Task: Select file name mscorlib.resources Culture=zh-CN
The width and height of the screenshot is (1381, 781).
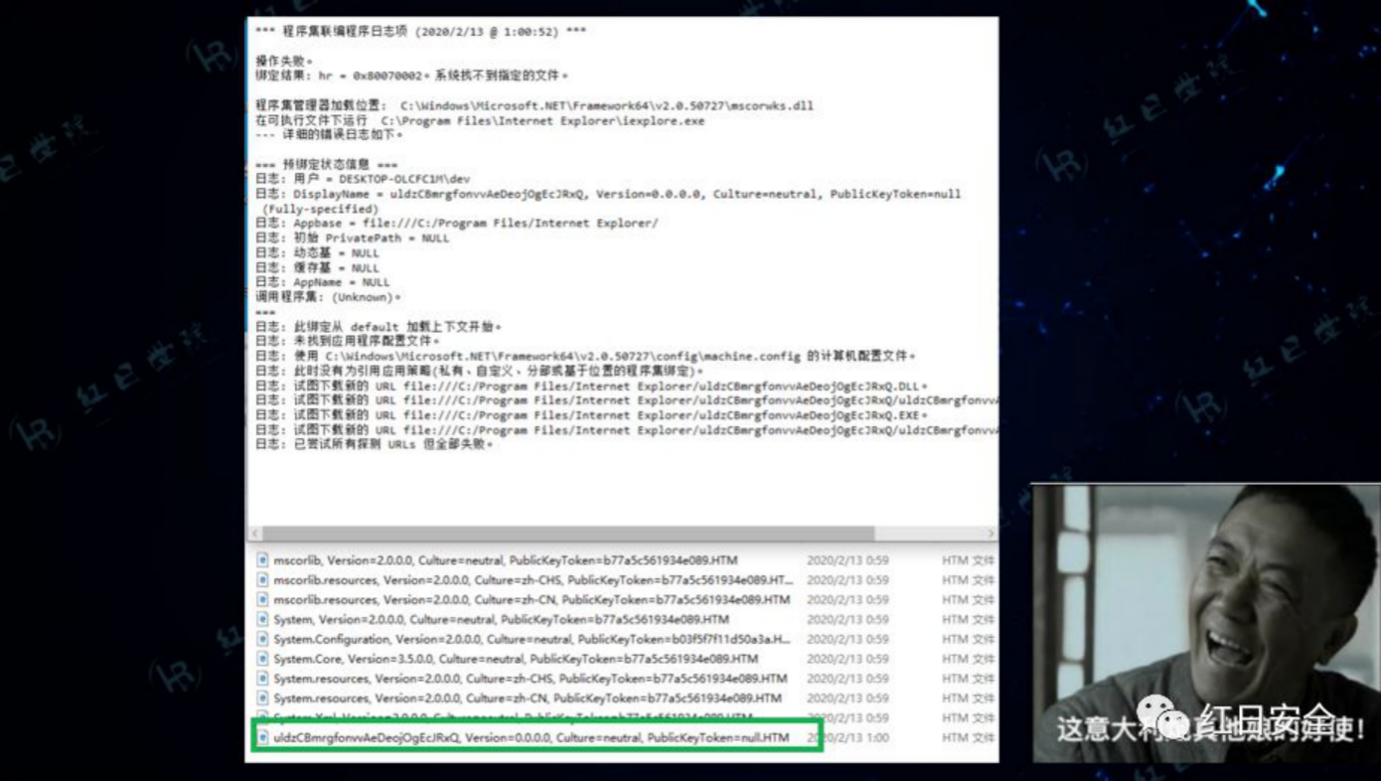Action: point(532,600)
